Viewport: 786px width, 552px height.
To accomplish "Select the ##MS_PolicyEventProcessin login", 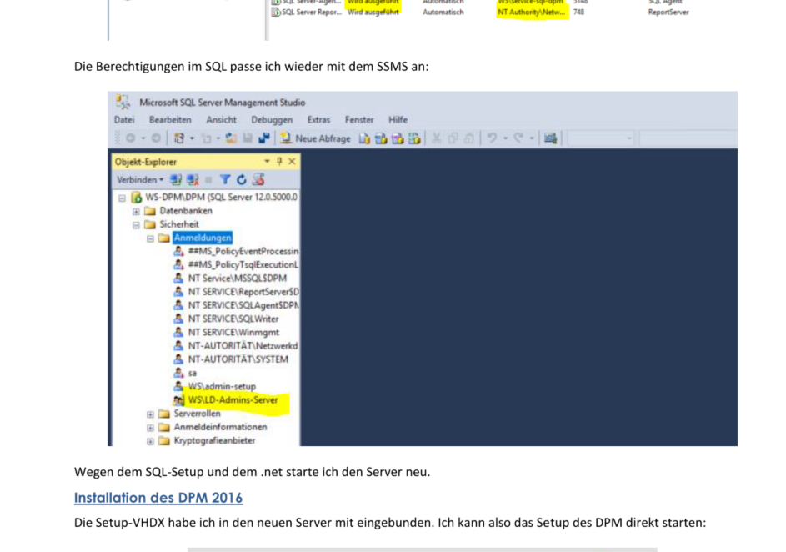I will 243,251.
